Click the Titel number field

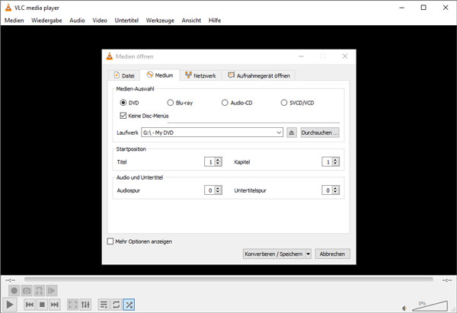210,161
